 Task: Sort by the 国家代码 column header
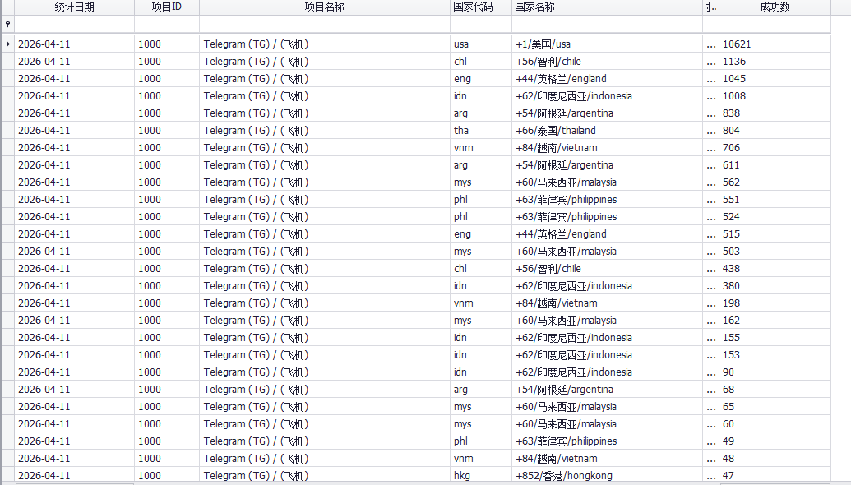[x=481, y=7]
